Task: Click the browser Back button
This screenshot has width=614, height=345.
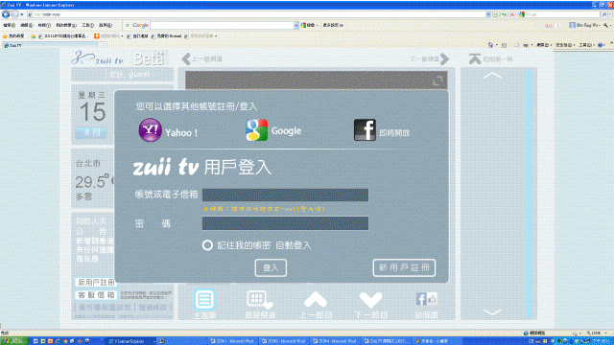Action: click(x=6, y=14)
